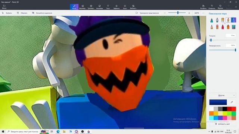Pick the indigo color swatch

tap(220, 118)
